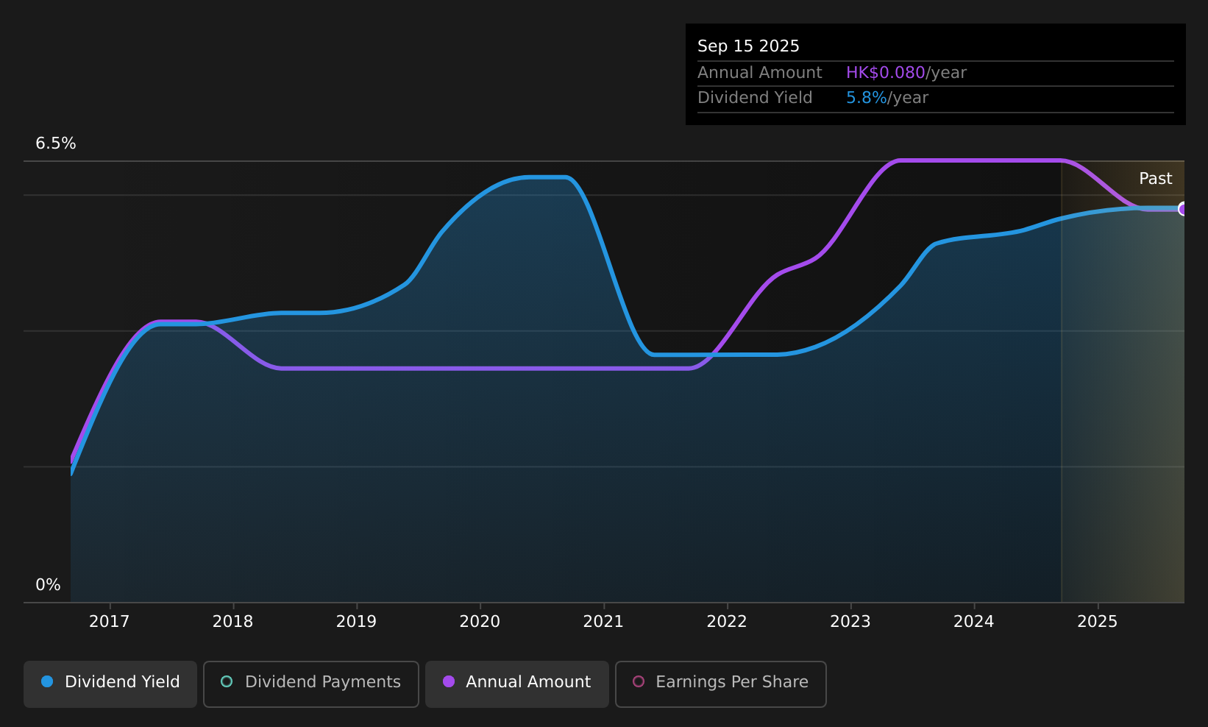
Task: Click the 5.8%/year dividend yield value
Action: pyautogui.click(x=887, y=98)
